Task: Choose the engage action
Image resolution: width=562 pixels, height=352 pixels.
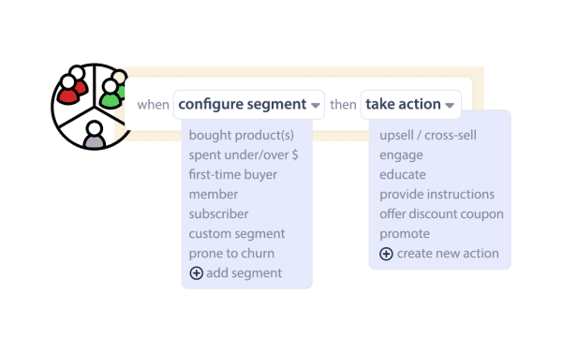Action: [x=401, y=155]
